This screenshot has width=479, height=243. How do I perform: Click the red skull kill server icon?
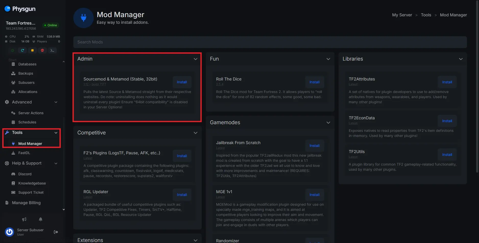click(x=42, y=50)
